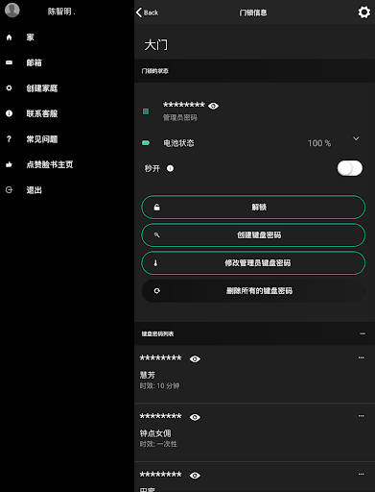Open settings gear in top bar
The image size is (375, 492).
tap(363, 12)
